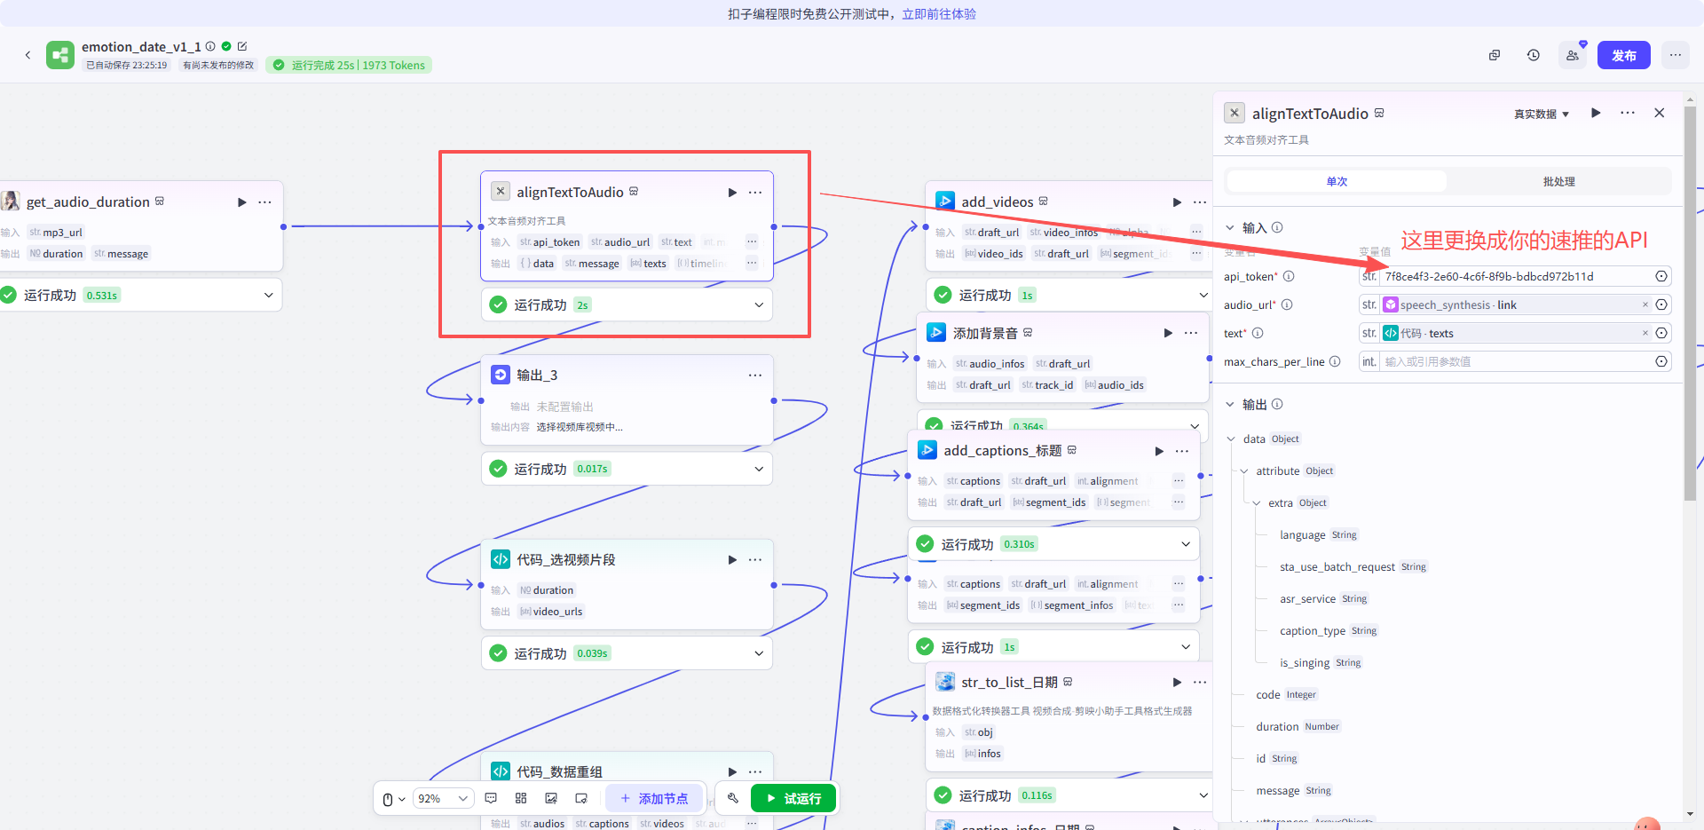Switch to 批处理 batch processing tab
This screenshot has height=830, width=1704.
(1558, 181)
